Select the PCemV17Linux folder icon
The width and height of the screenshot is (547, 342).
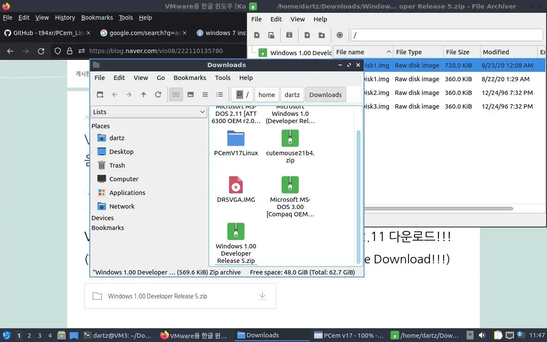(x=236, y=139)
